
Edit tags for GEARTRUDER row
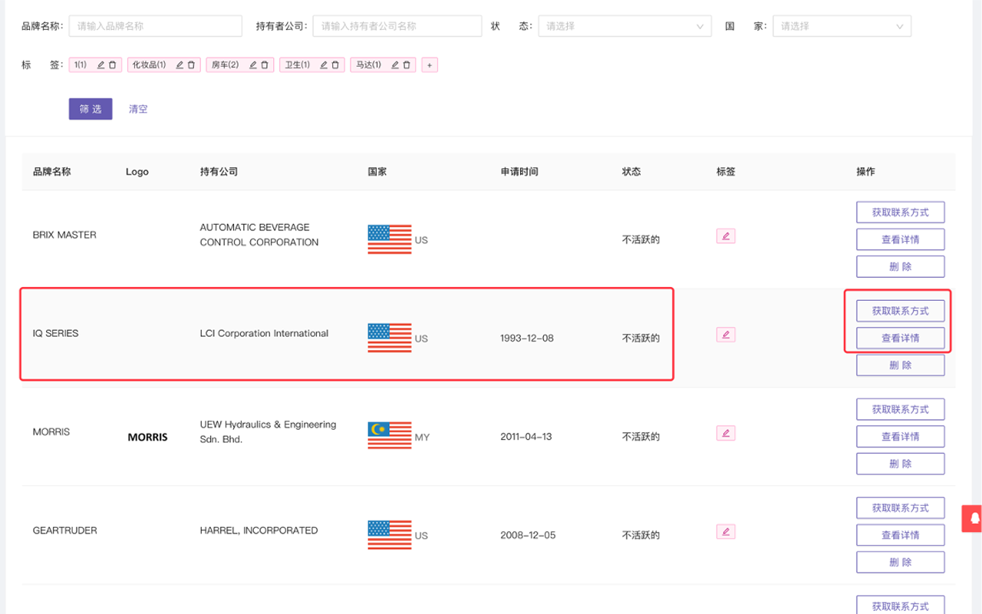click(726, 531)
